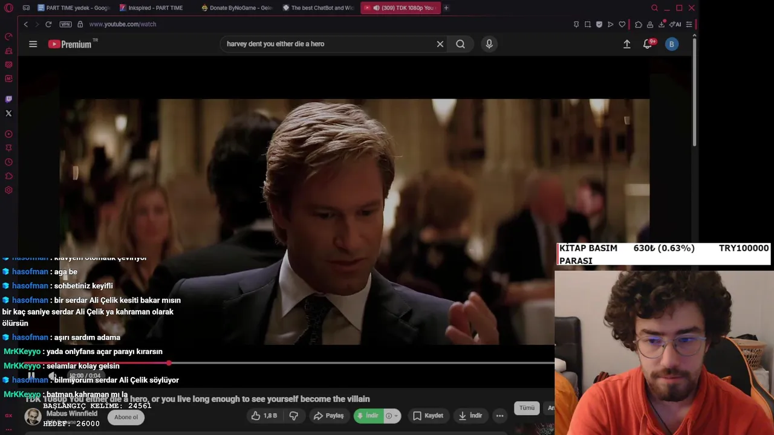The width and height of the screenshot is (774, 435).
Task: Mute the video using the volume icon
Action: 53,376
